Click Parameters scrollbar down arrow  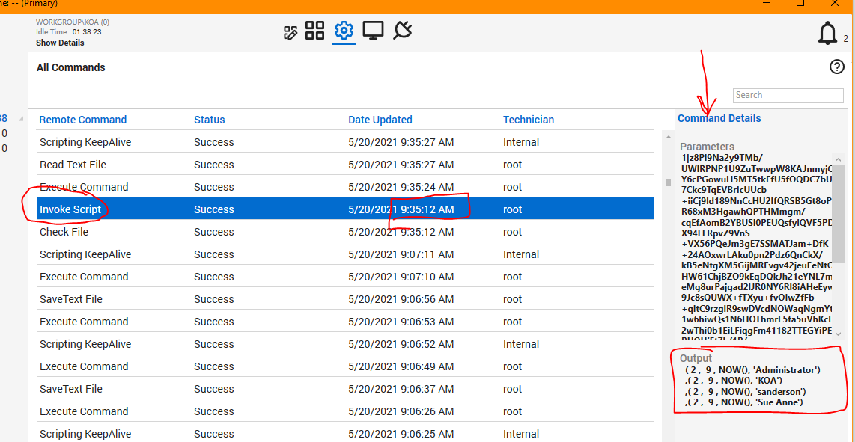838,334
